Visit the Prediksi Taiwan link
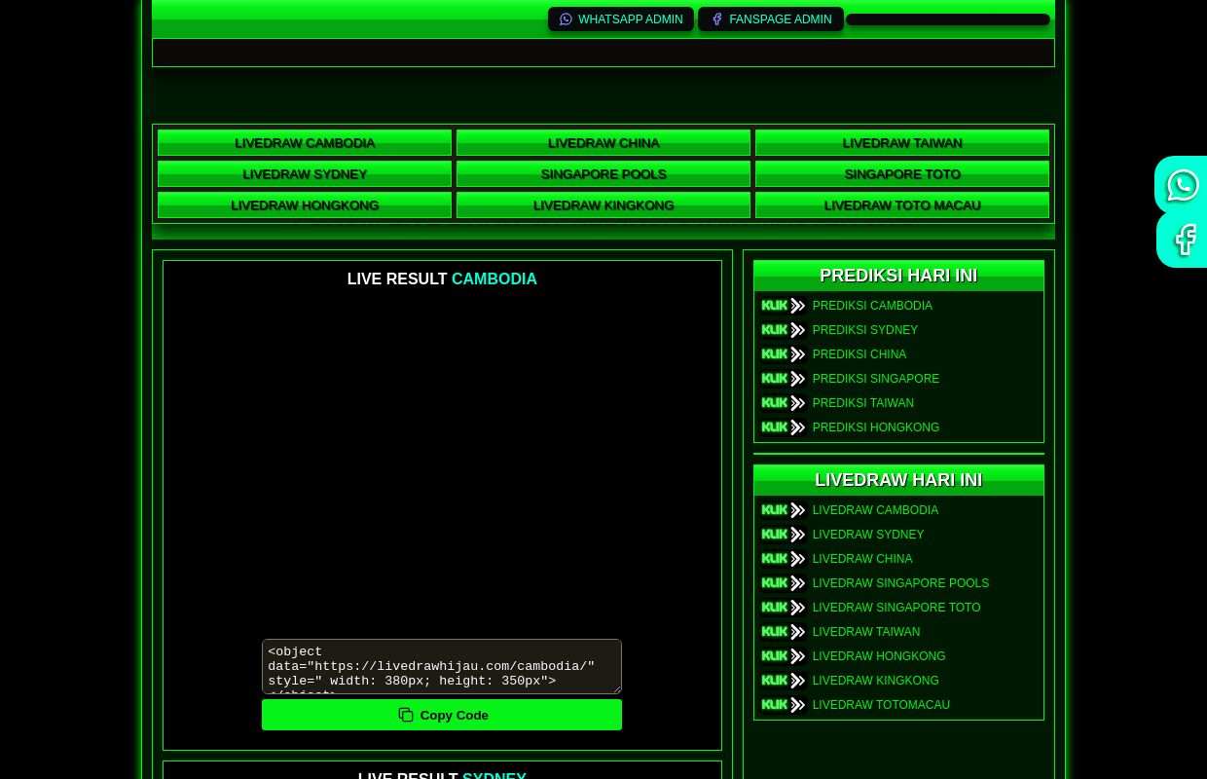The width and height of the screenshot is (1207, 779). click(862, 403)
